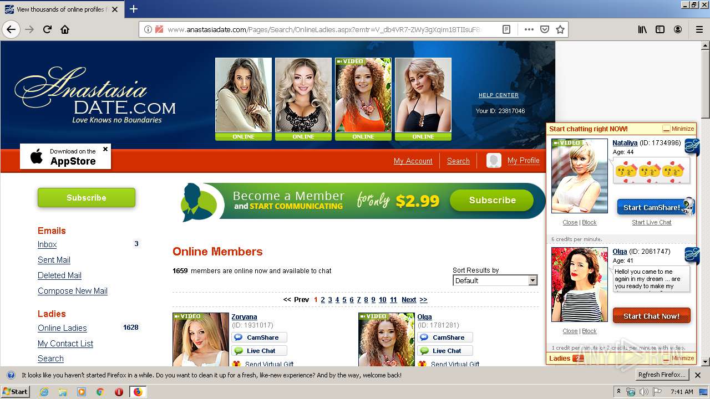The width and height of the screenshot is (710, 399).
Task: Open the Library icon in toolbar
Action: pyautogui.click(x=642, y=29)
